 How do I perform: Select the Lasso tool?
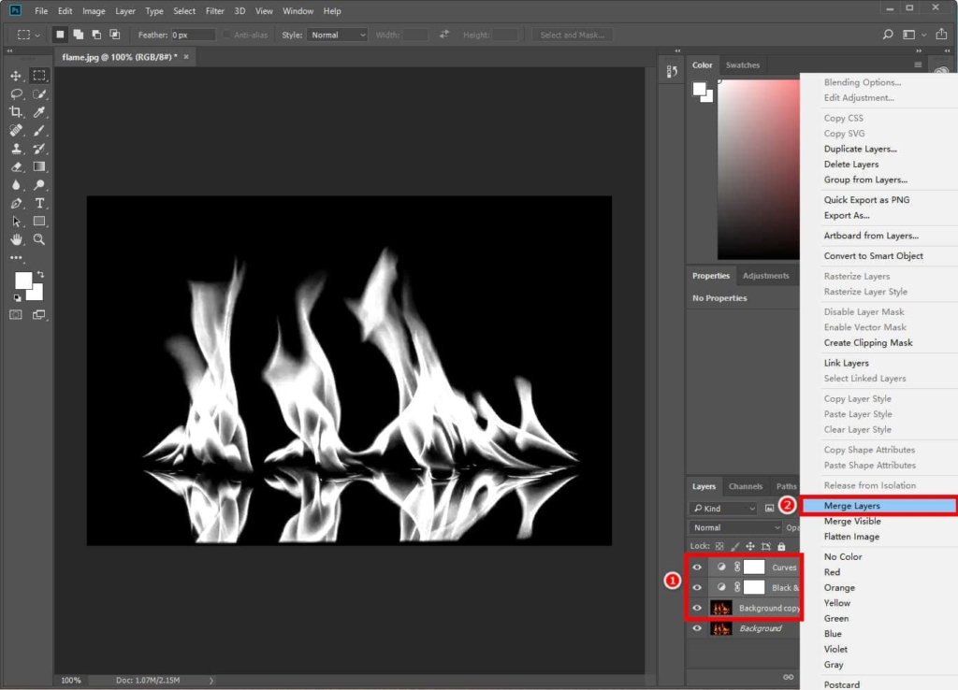pyautogui.click(x=16, y=94)
